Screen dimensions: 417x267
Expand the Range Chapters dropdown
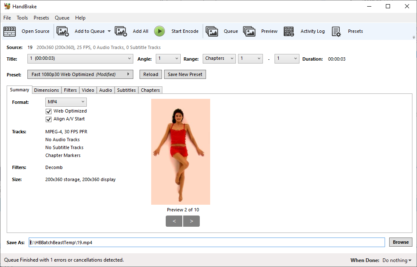[x=219, y=59]
